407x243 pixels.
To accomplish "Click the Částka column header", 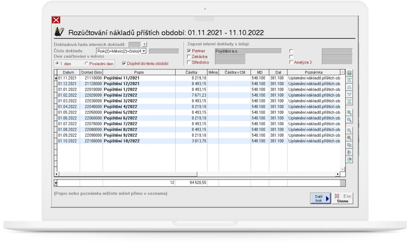I will coord(191,72).
